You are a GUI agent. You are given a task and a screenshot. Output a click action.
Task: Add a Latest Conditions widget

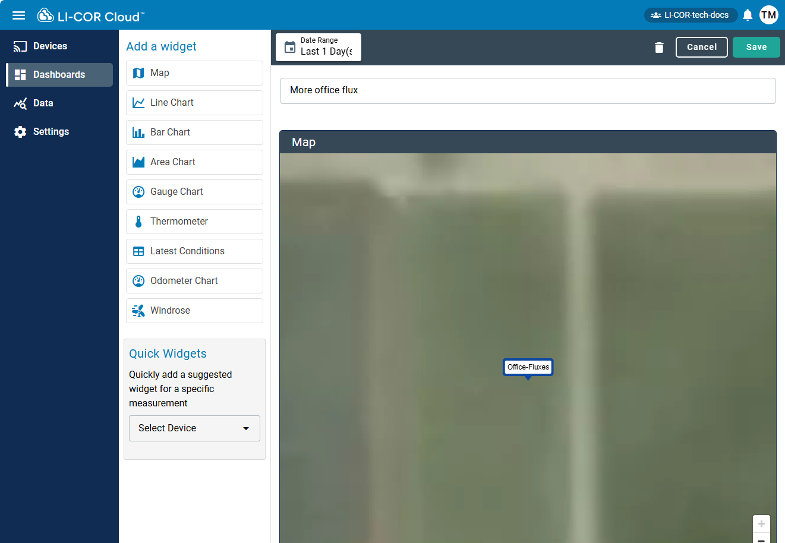tap(194, 251)
